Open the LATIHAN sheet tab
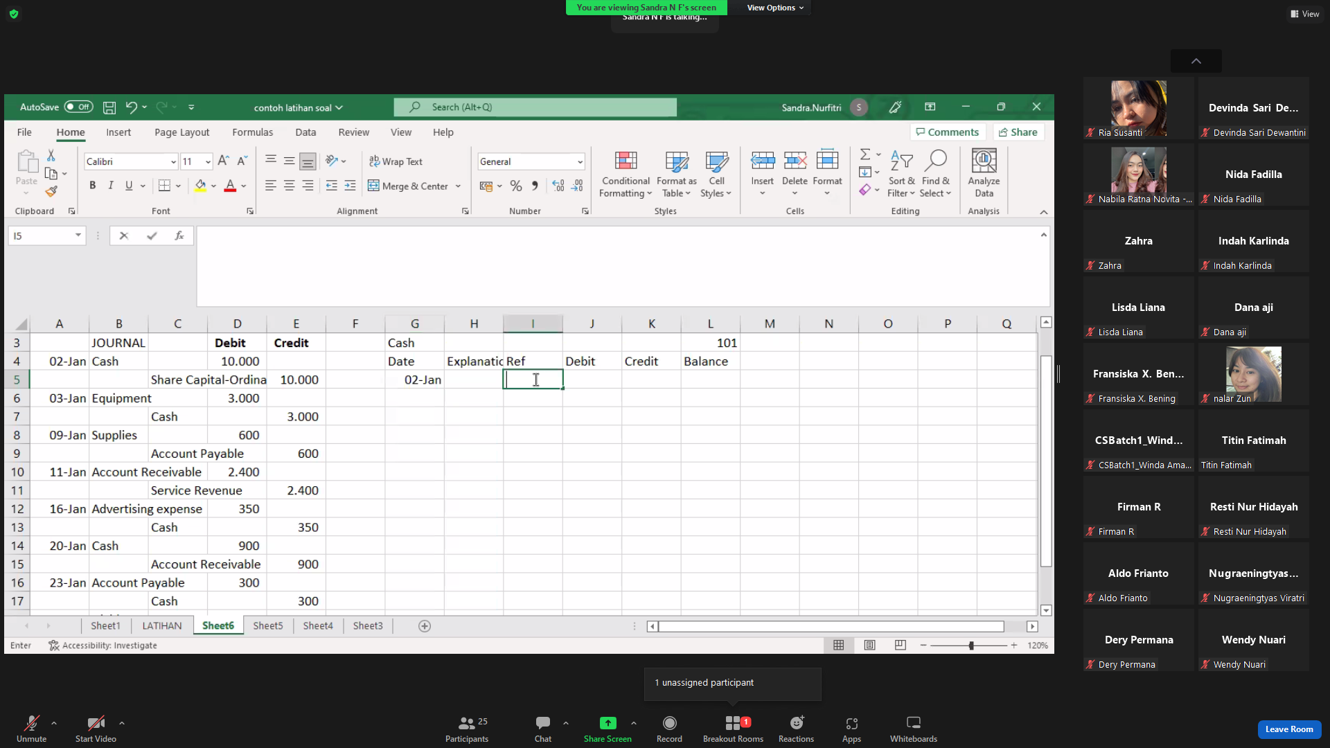 (x=162, y=626)
